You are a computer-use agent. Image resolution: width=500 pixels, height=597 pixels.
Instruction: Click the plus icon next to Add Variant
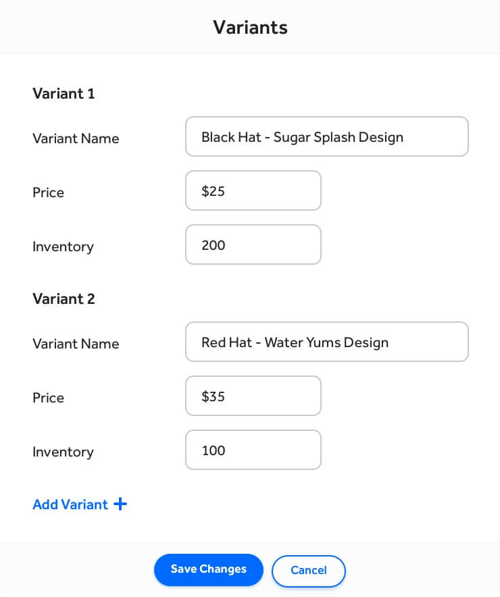tap(120, 504)
